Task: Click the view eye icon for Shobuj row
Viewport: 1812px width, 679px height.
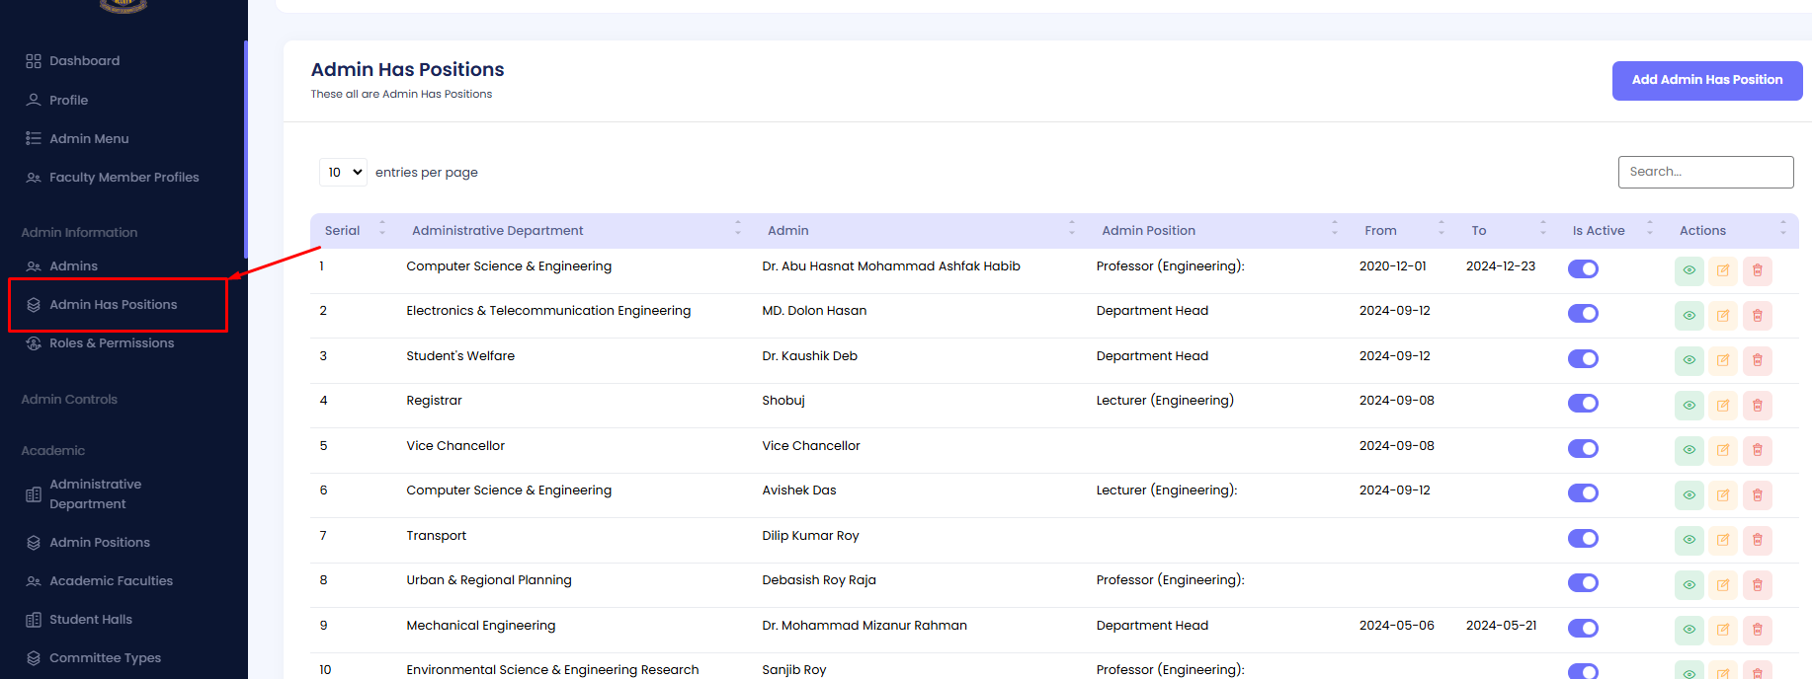Action: [1688, 406]
